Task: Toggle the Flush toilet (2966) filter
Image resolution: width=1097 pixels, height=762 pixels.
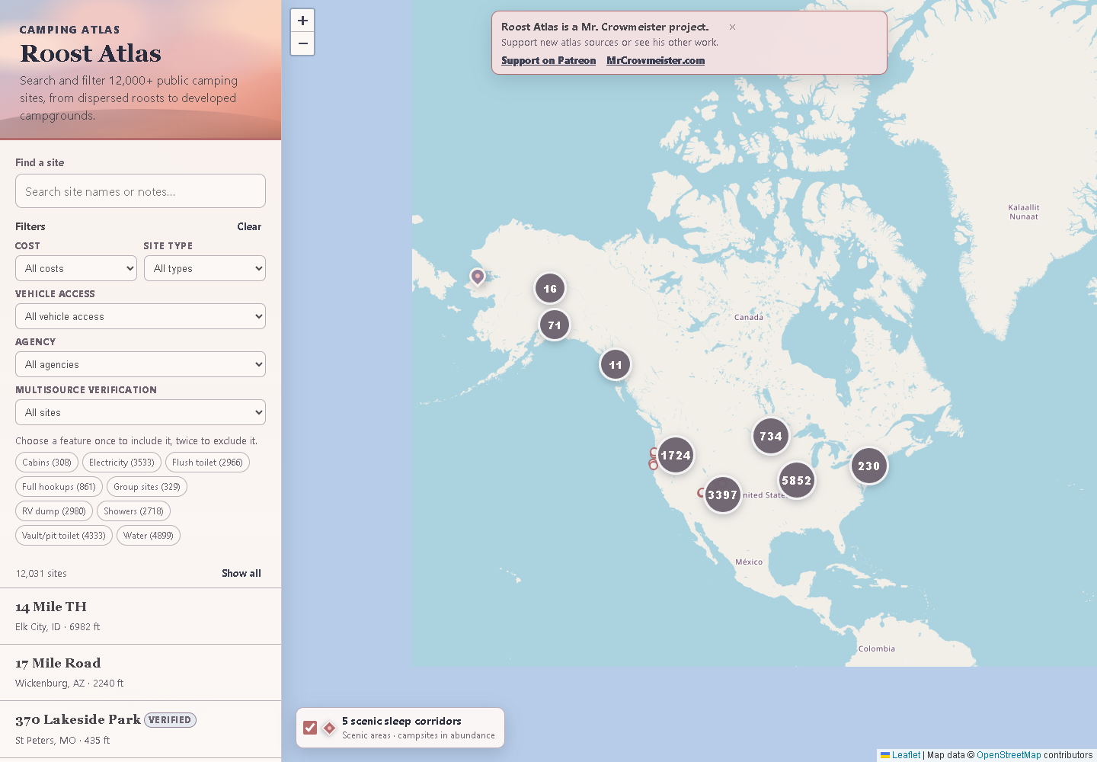Action: click(207, 463)
